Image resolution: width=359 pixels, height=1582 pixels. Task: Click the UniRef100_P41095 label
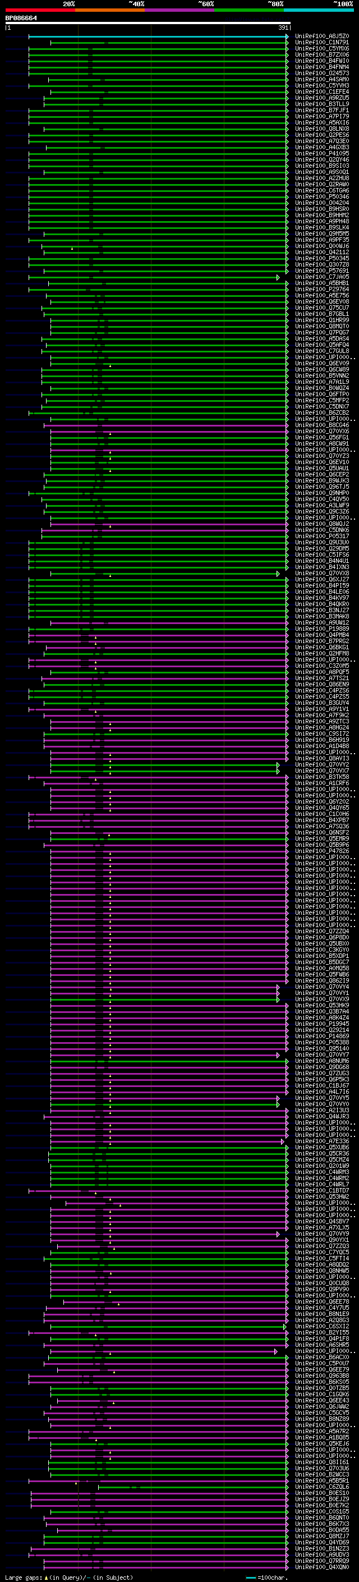coord(322,154)
